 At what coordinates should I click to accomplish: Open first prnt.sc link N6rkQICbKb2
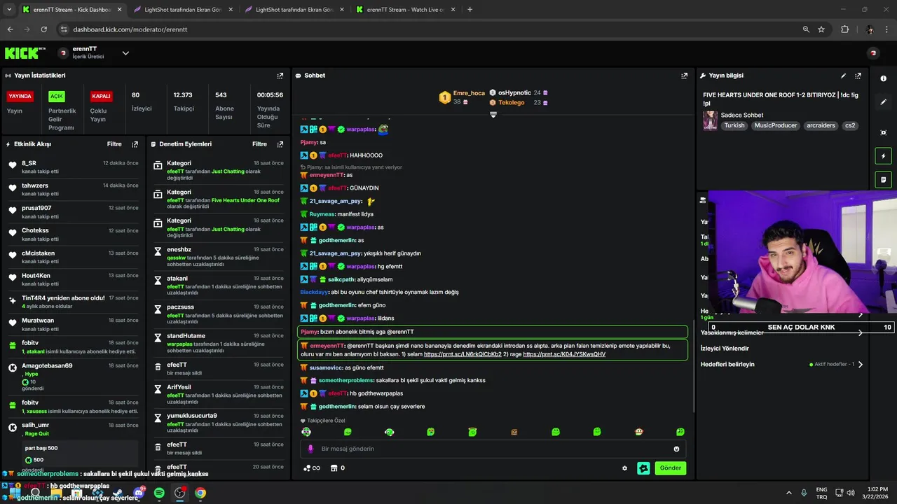click(x=463, y=354)
